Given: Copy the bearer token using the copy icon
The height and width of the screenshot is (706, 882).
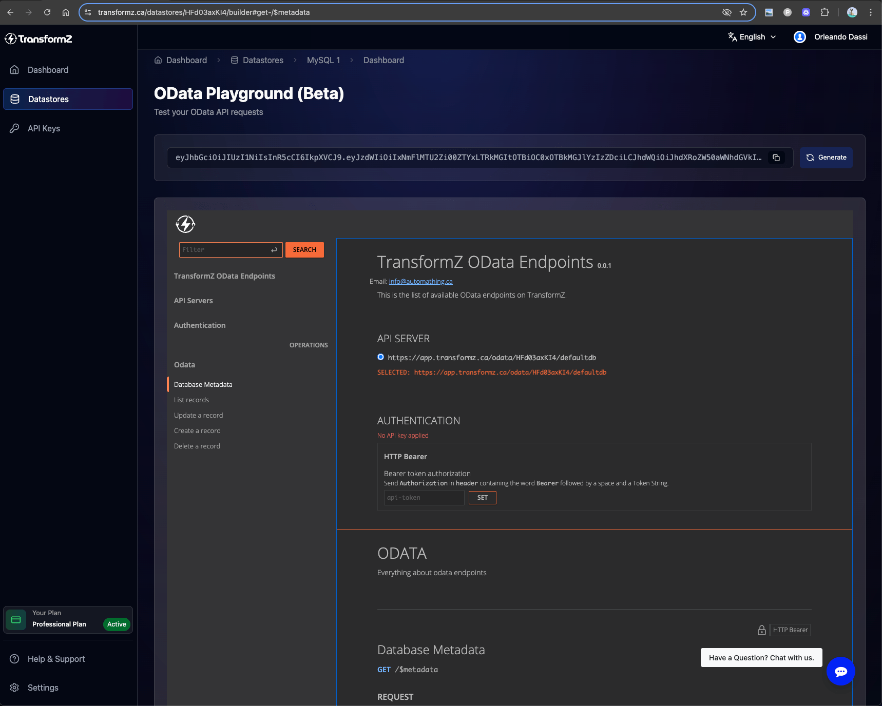Looking at the screenshot, I should [776, 158].
